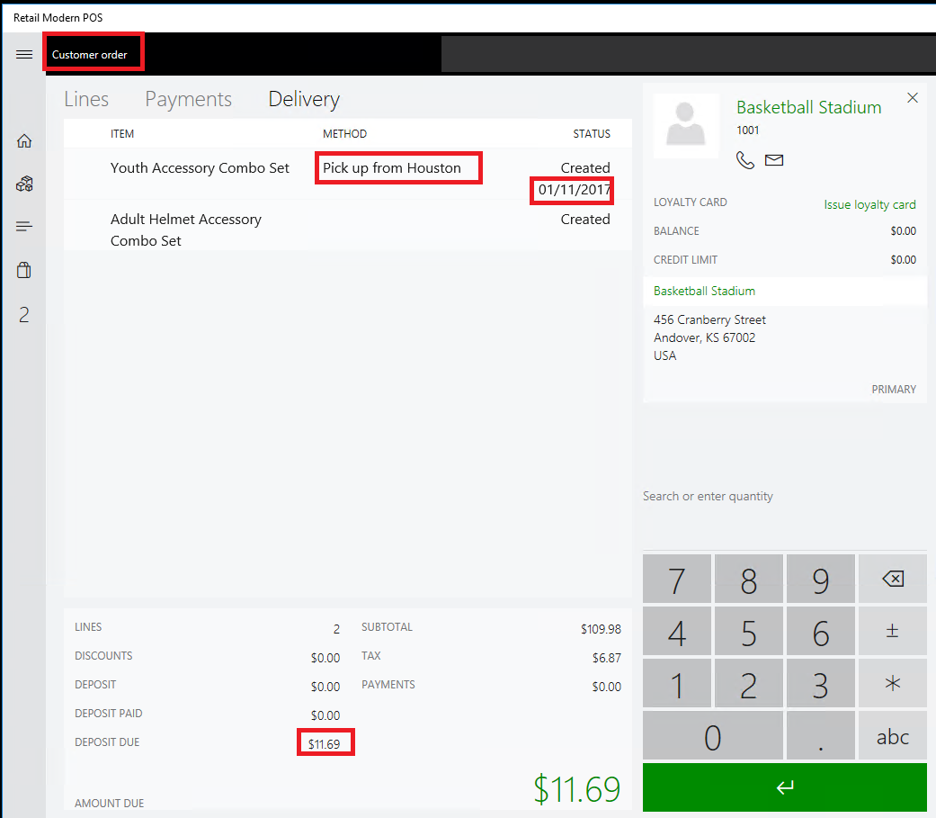The height and width of the screenshot is (818, 936).
Task: Open the hamburger navigation menu
Action: (24, 55)
